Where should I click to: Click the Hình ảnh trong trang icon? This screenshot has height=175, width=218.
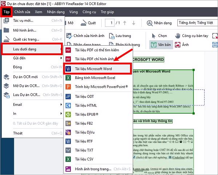pos(68,169)
